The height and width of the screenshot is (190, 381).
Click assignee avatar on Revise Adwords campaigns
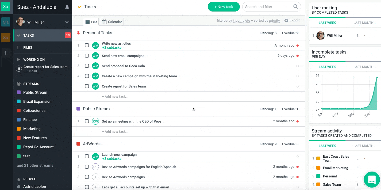95,177
